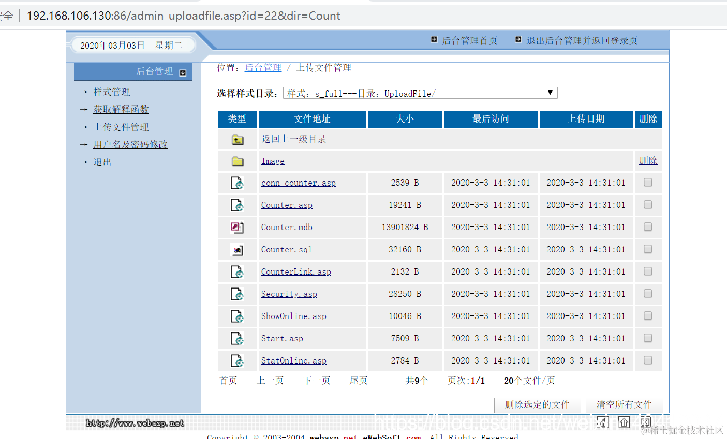Open the StatOnline.asp file link
The width and height of the screenshot is (727, 439).
[x=294, y=361]
